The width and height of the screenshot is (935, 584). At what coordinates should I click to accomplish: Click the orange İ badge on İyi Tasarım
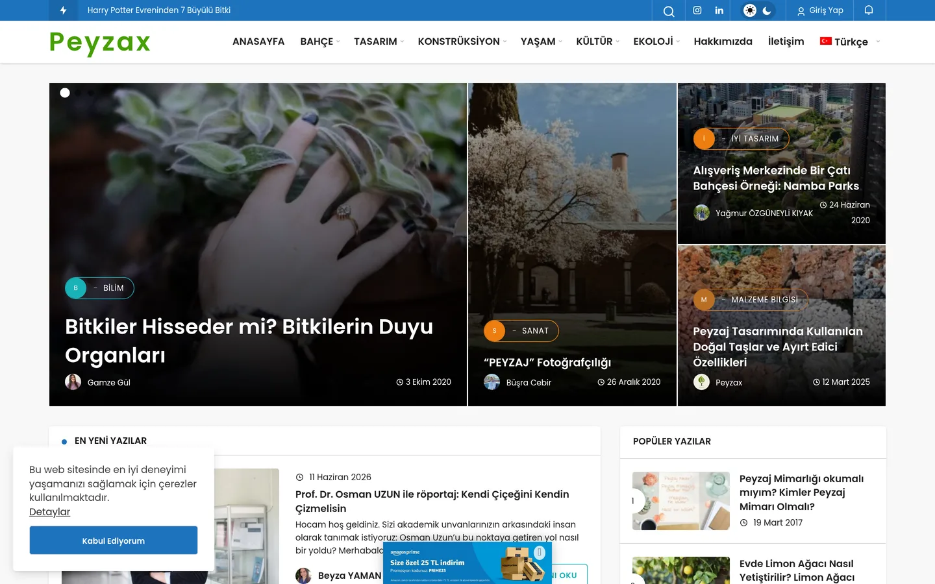point(704,139)
